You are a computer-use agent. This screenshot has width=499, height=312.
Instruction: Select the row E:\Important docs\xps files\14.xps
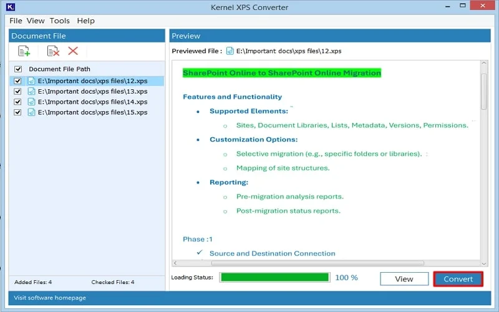(87, 102)
